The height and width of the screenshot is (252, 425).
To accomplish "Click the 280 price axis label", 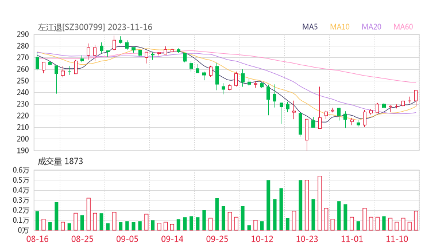I will [23, 46].
